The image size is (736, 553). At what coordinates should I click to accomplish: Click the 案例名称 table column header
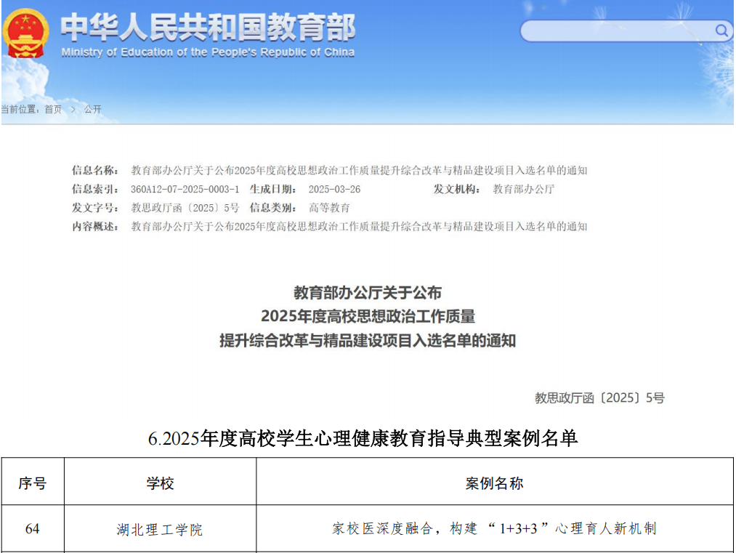(x=494, y=483)
